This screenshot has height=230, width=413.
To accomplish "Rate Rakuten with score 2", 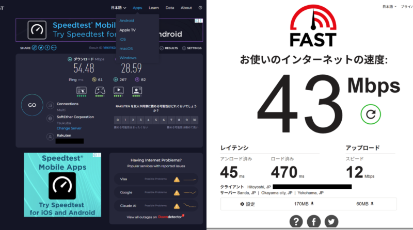I will click(133, 120).
